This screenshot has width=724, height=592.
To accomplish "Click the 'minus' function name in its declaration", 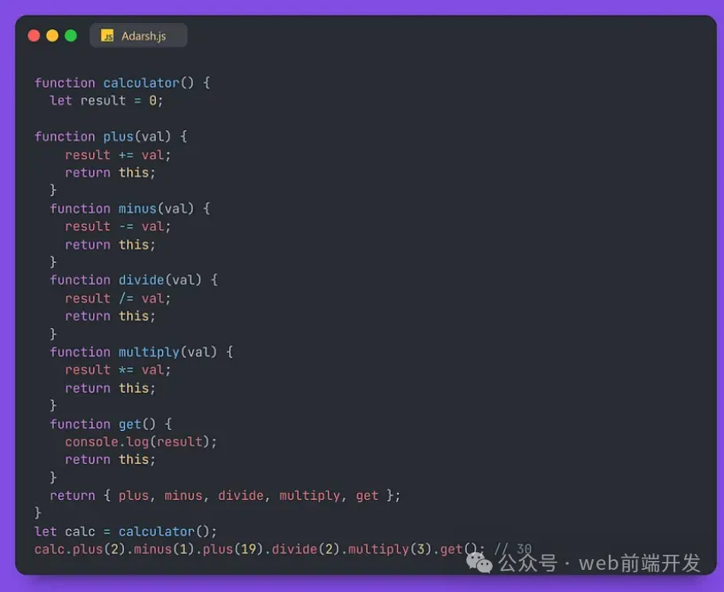I will tap(137, 209).
